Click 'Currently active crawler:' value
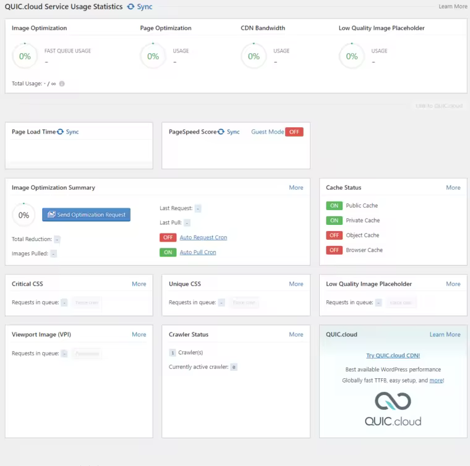Screen dimensions: 470x466 tap(234, 367)
